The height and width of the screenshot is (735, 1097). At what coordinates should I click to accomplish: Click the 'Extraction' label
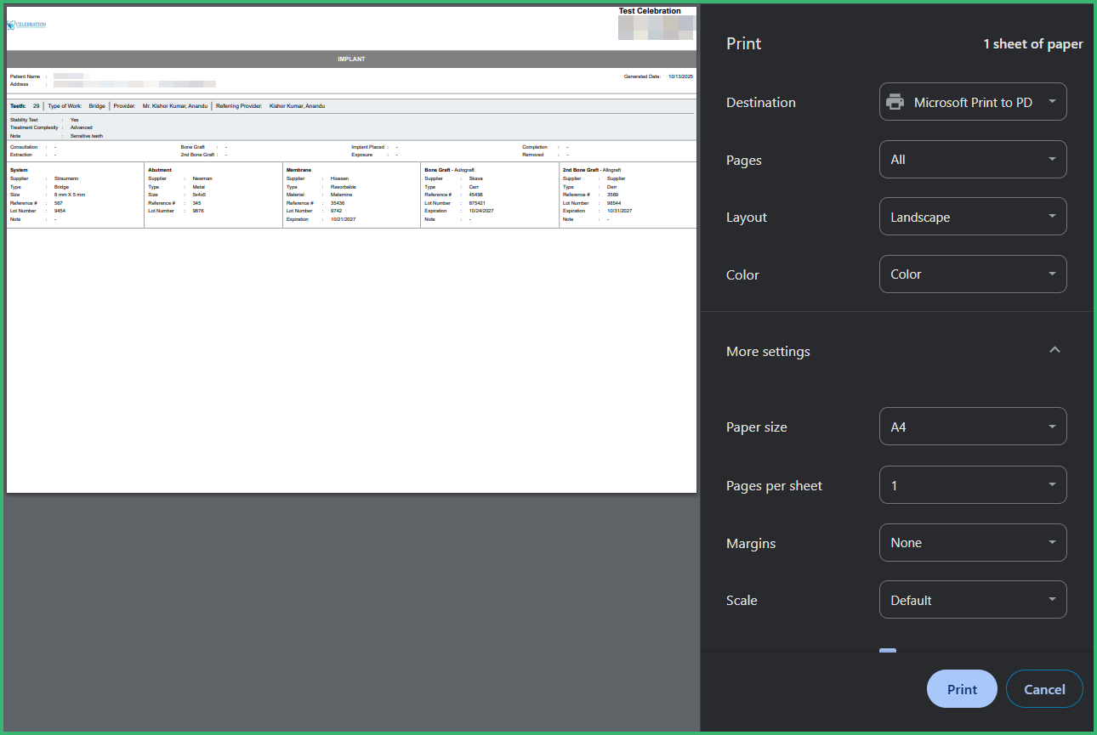tap(21, 155)
